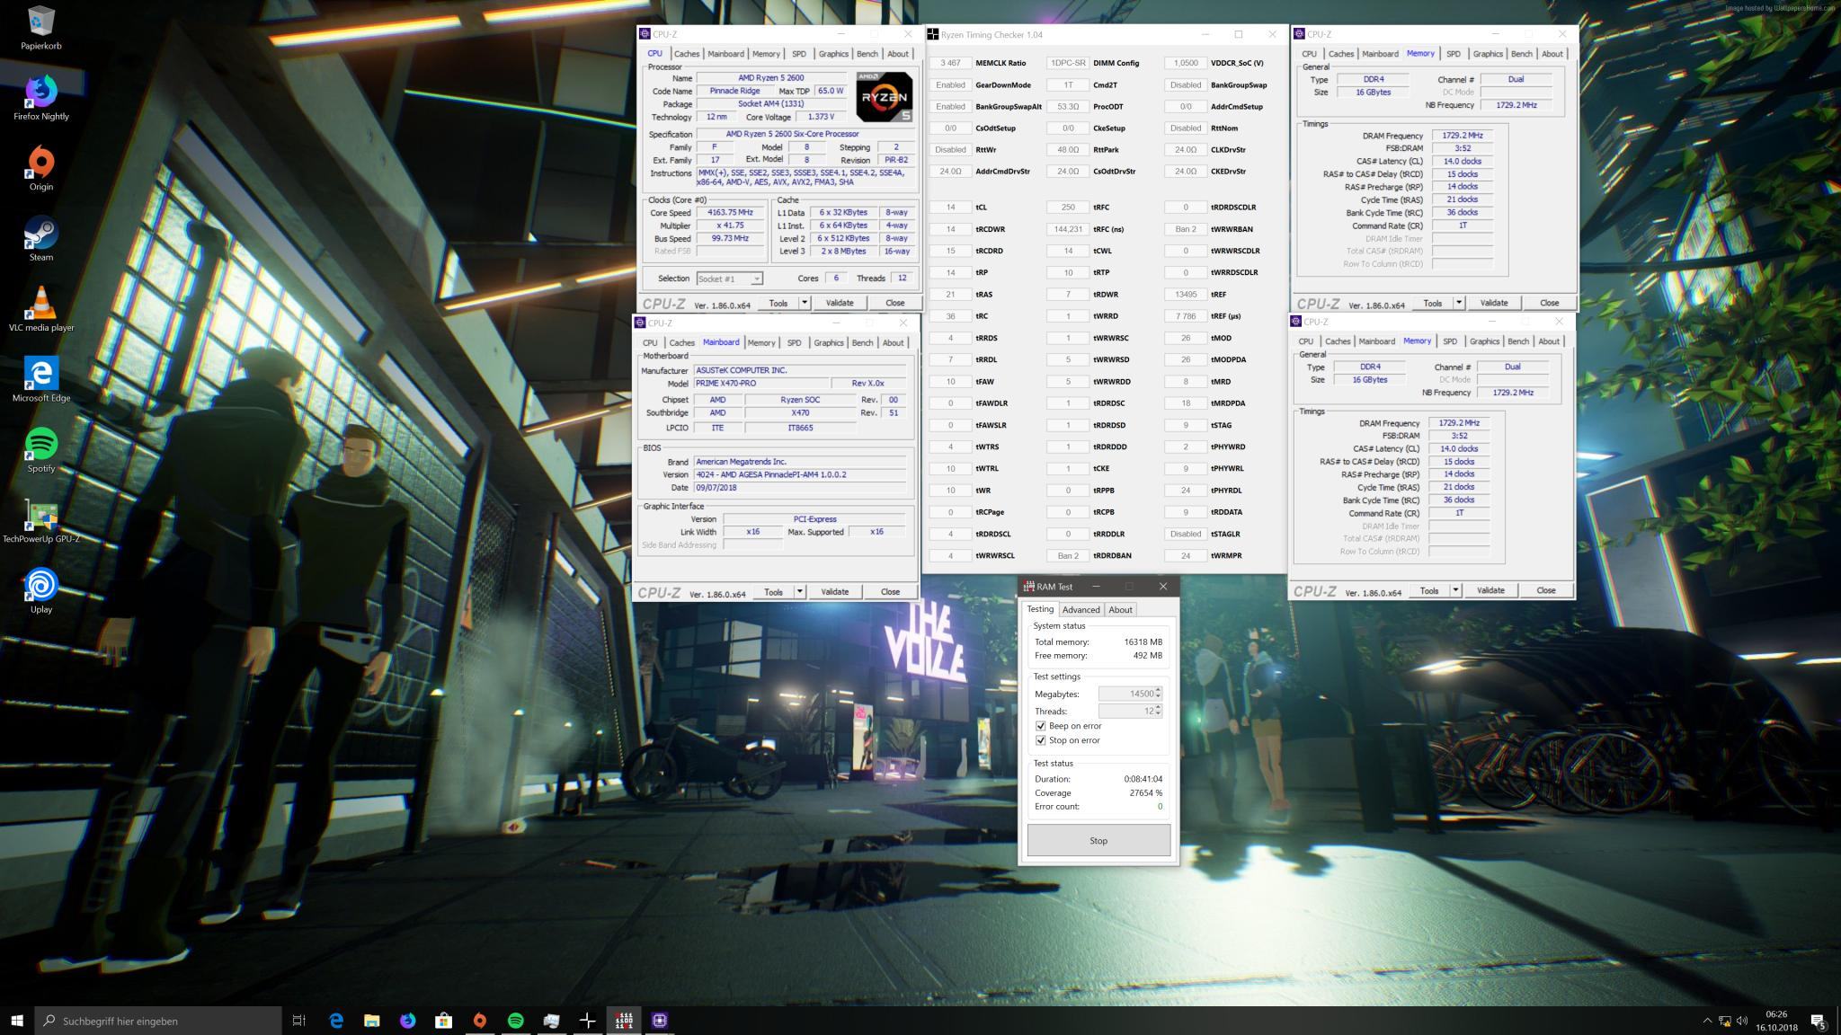1841x1035 pixels.
Task: Open the Tools dropdown arrow in the CPU window
Action: (x=805, y=303)
